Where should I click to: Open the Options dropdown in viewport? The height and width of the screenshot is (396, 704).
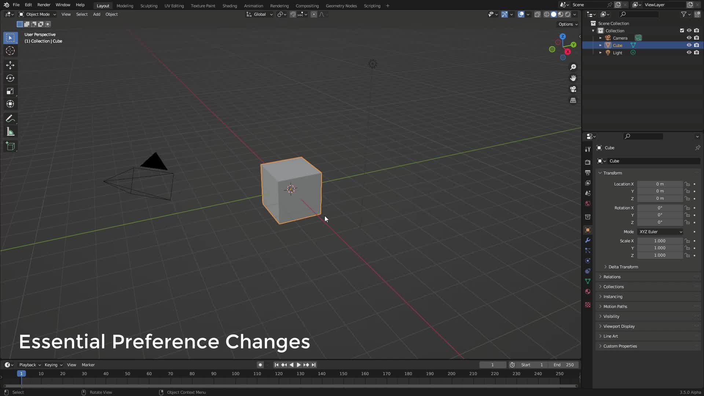(x=568, y=24)
